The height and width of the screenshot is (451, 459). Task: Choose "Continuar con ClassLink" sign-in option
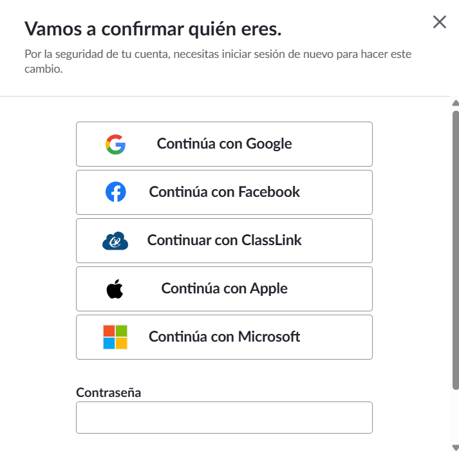224,241
